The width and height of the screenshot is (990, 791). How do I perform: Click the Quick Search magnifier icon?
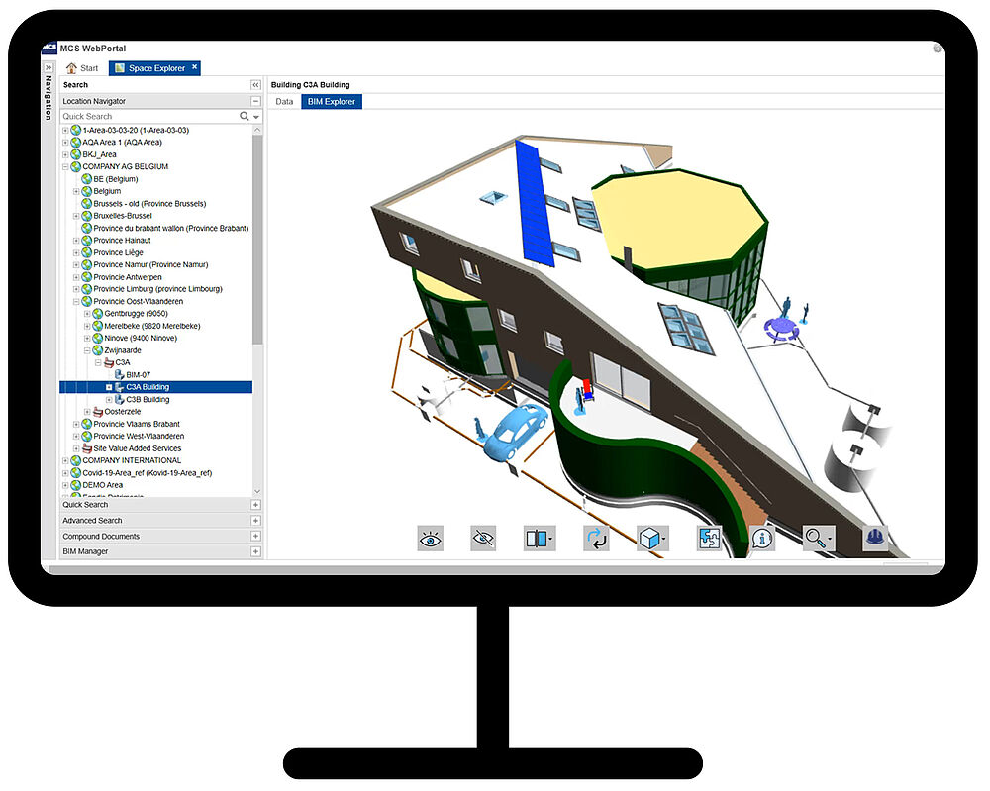coord(245,117)
